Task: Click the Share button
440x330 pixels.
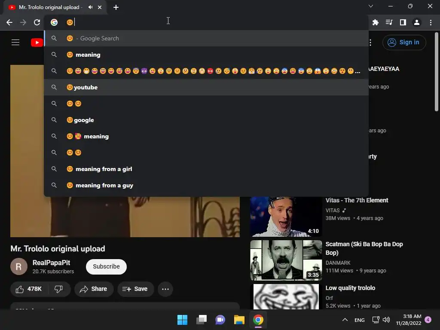Action: 94,289
